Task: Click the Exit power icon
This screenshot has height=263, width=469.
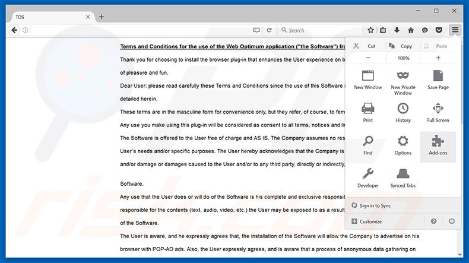Action: point(452,221)
